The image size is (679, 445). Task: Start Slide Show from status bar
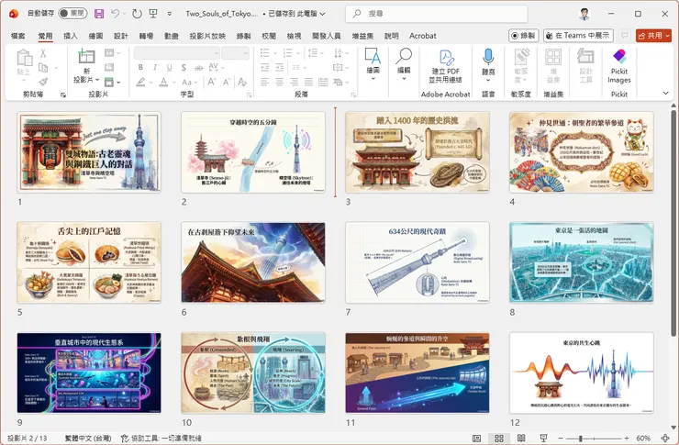pos(544,438)
